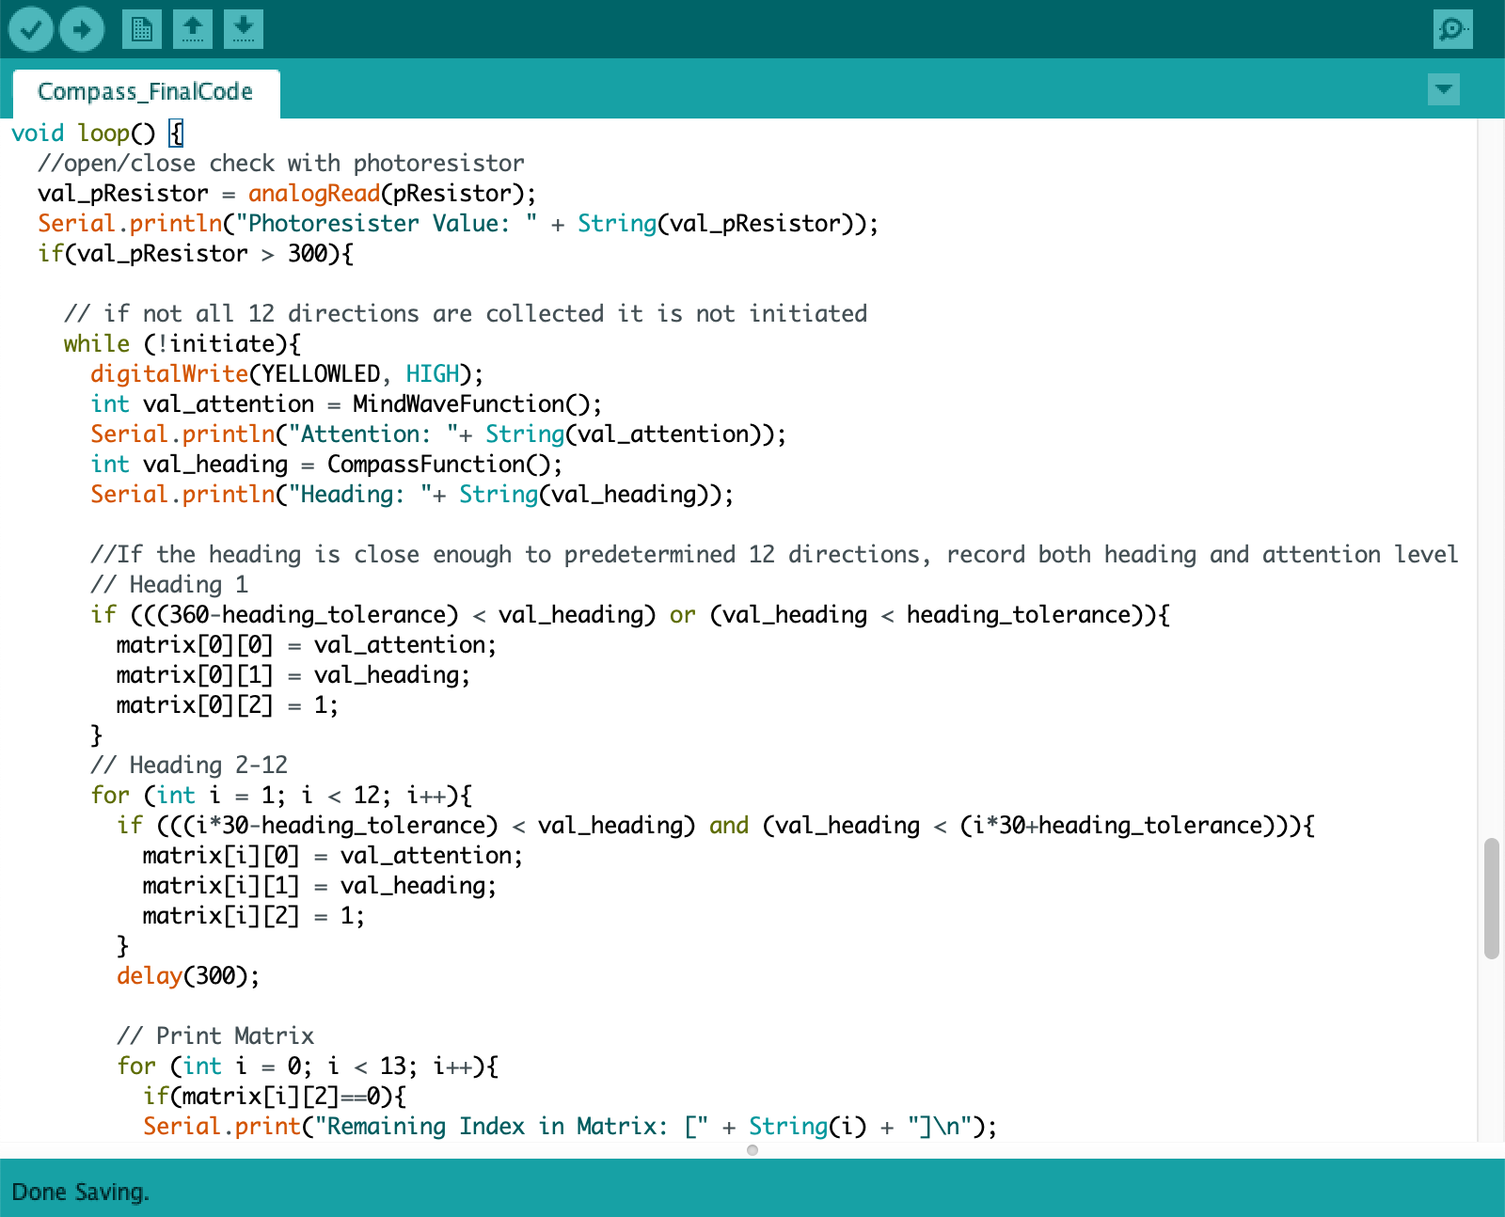Click 'MindWaveFunction()' call

[x=471, y=404]
